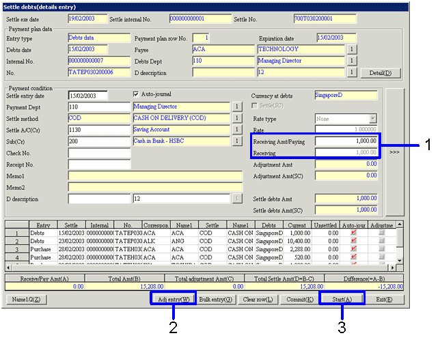
Task: Select grid row header 4
Action: tap(17, 257)
